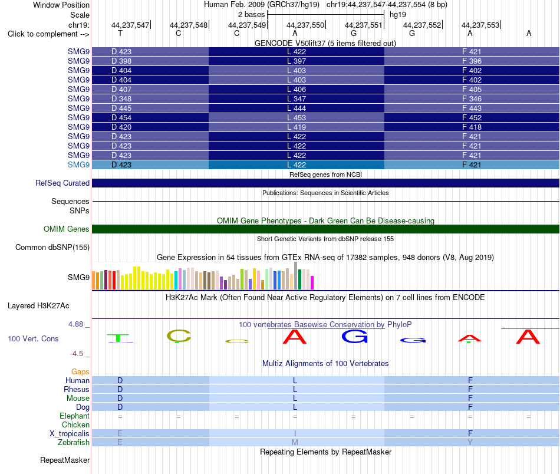Click the "Scale" label
This screenshot has width=560, height=474.
click(x=80, y=15)
